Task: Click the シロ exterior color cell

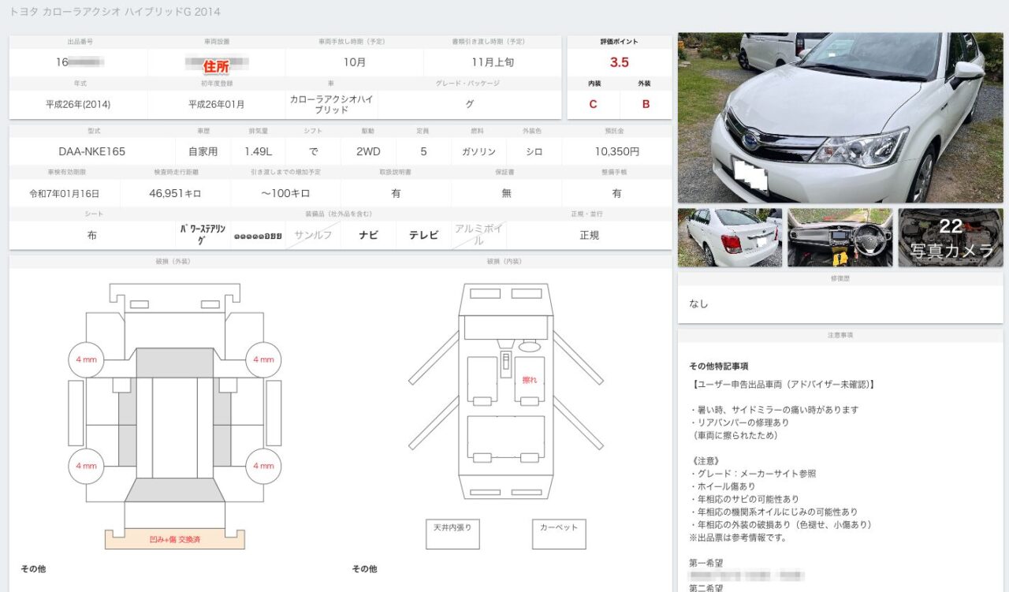Action: [x=534, y=151]
